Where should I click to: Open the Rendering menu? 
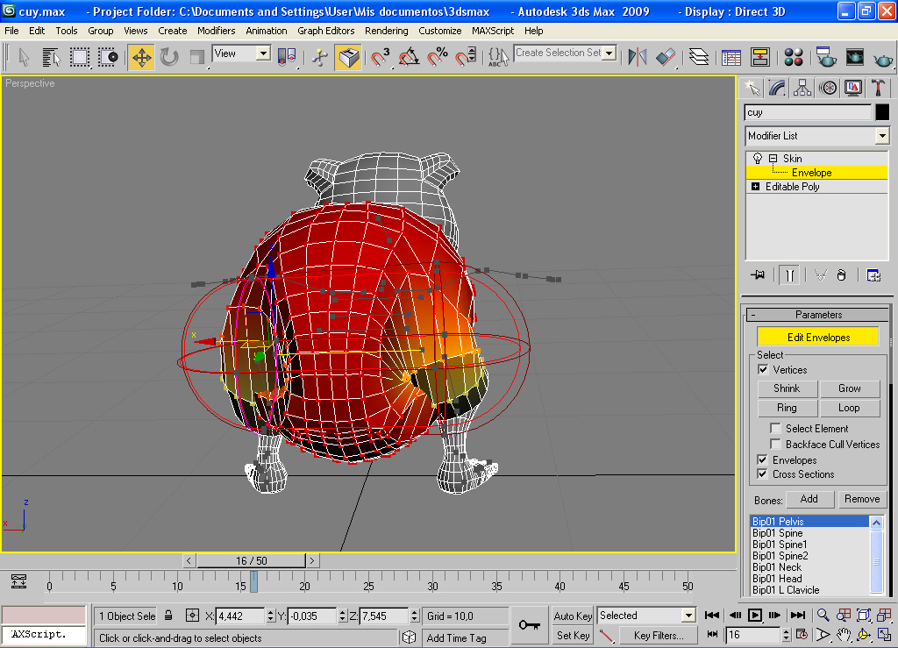[x=386, y=31]
